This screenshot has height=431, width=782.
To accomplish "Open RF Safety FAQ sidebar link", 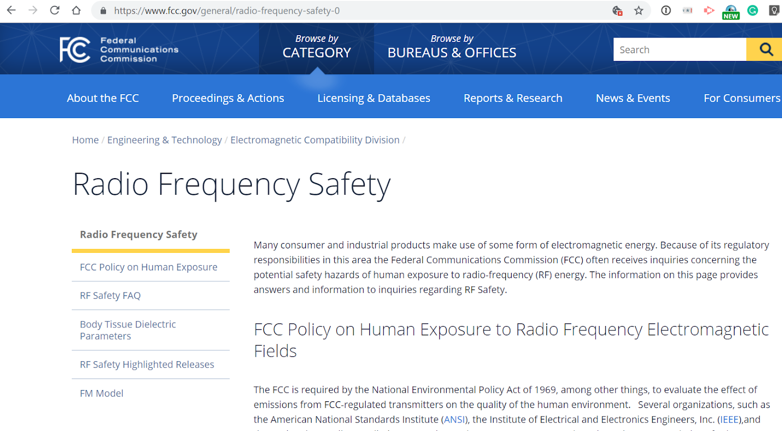I will (x=110, y=295).
